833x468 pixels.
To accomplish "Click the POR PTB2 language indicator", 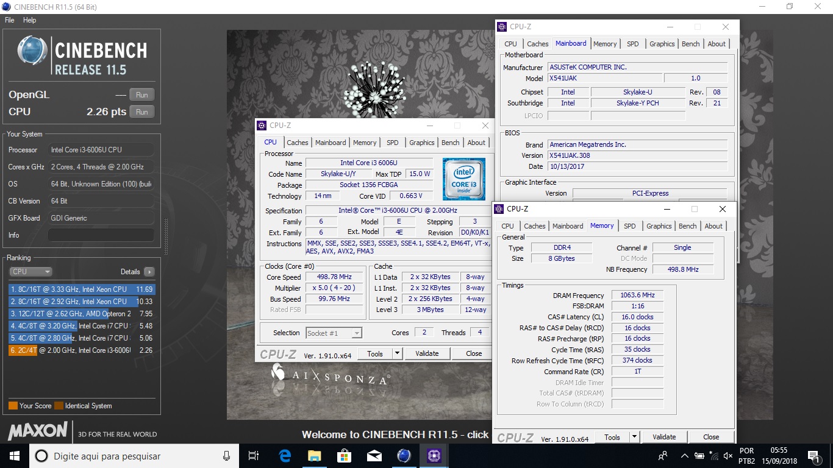I will (746, 456).
